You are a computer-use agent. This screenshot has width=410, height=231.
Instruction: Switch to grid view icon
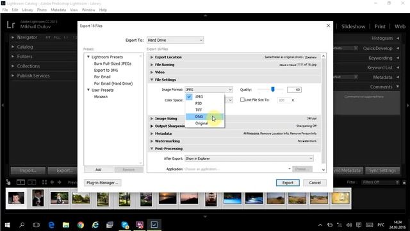click(x=44, y=182)
